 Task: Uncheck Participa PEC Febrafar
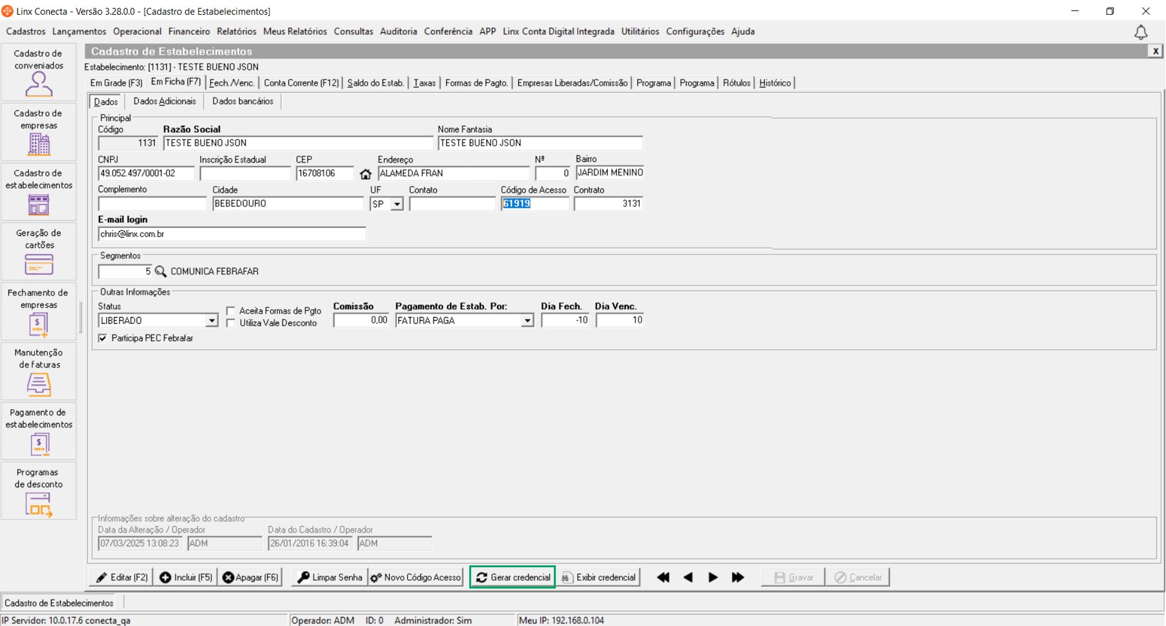(102, 338)
